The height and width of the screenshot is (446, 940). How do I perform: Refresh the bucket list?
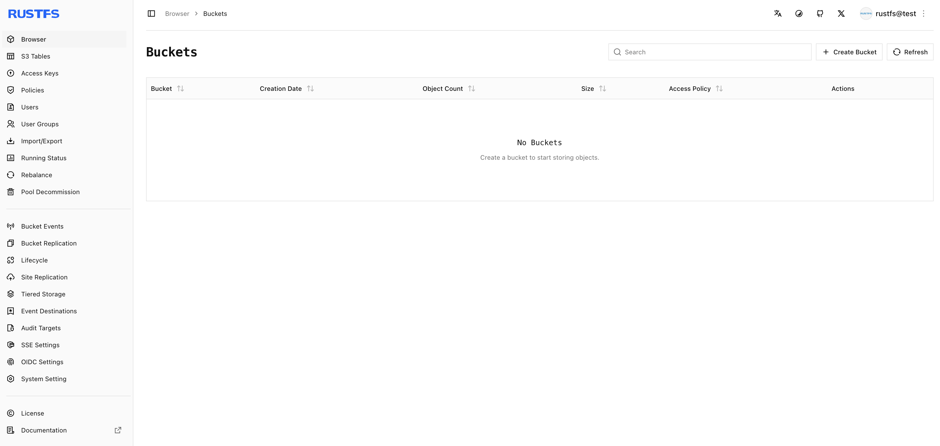click(910, 52)
